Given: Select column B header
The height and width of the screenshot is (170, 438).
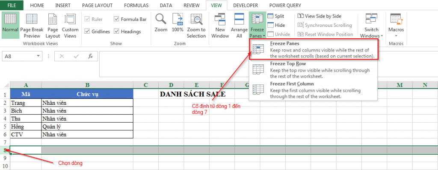Looking at the screenshot, I should point(87,85).
